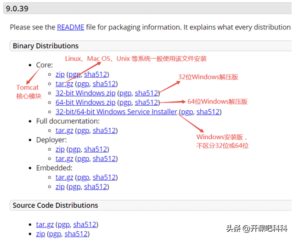Click the 'Embedded:' list label
294x239 pixels.
coord(54,168)
